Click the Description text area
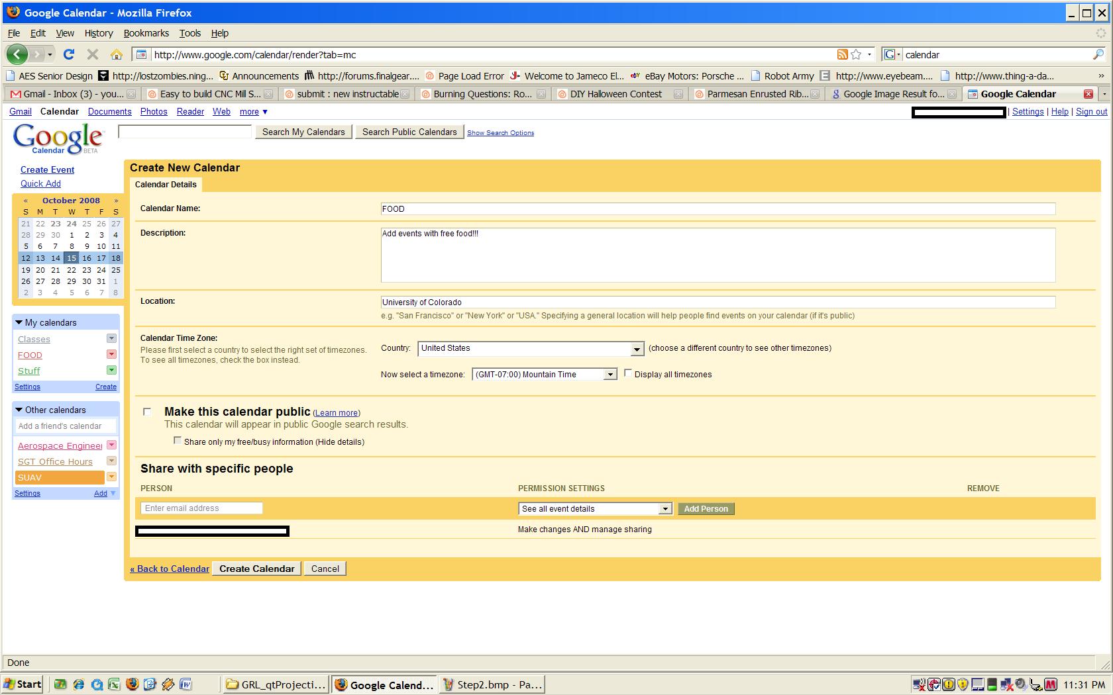The width and height of the screenshot is (1113, 695). pos(718,255)
